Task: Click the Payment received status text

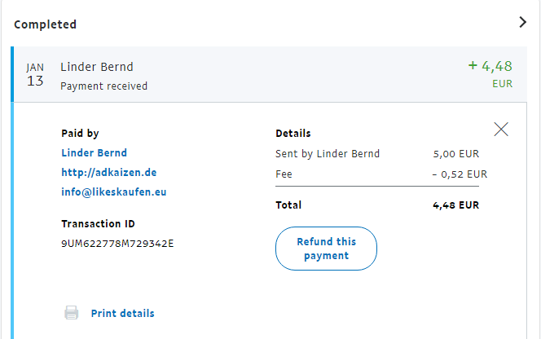Action: click(x=104, y=86)
